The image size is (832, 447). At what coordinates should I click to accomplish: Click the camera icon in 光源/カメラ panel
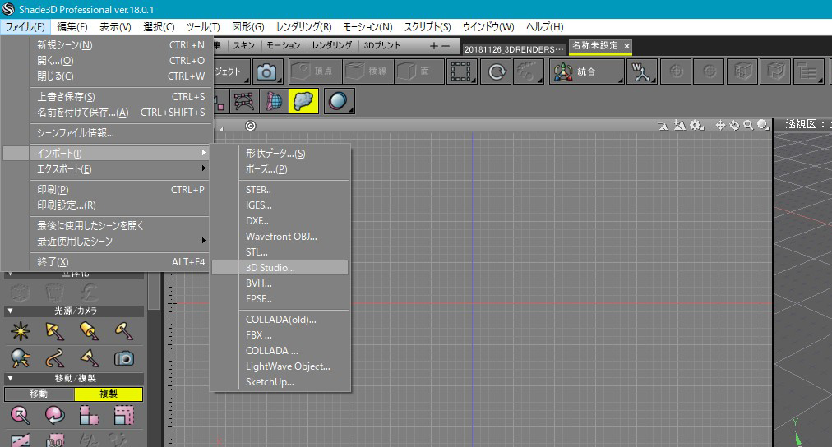[123, 358]
